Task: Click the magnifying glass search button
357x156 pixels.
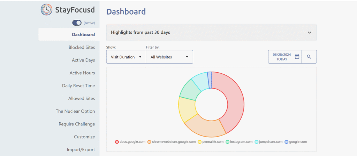Action: coord(309,57)
